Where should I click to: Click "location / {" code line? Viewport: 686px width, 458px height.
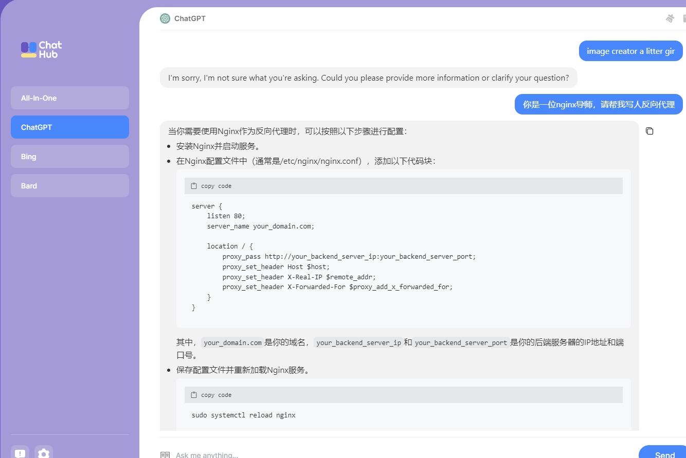coord(230,246)
